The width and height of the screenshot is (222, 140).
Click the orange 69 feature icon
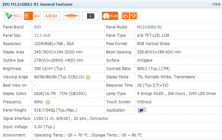click(x=129, y=16)
